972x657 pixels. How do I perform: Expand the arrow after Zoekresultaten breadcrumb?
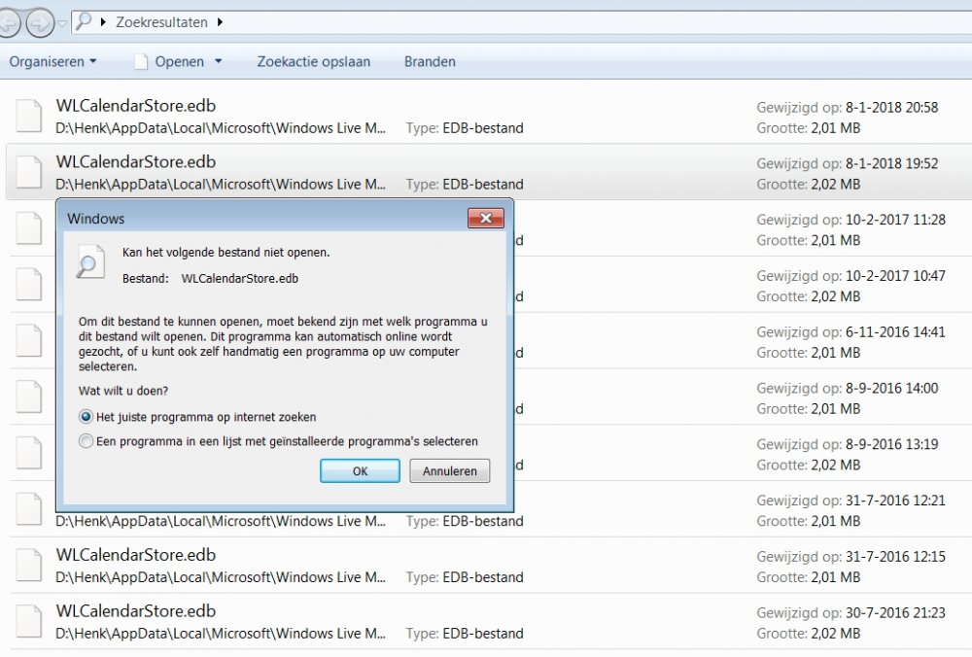220,22
